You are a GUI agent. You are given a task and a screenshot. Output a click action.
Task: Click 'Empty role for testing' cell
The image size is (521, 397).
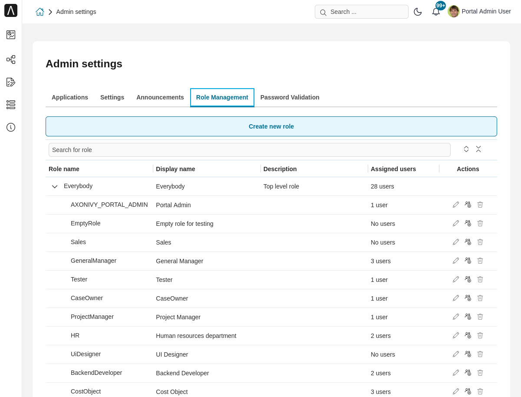(x=185, y=224)
